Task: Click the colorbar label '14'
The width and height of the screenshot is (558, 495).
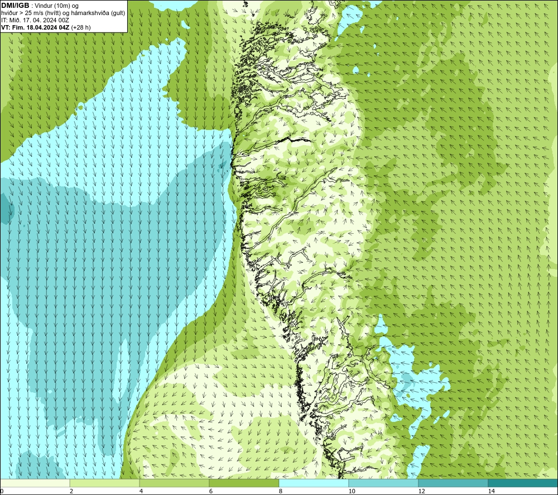Action: (492, 491)
